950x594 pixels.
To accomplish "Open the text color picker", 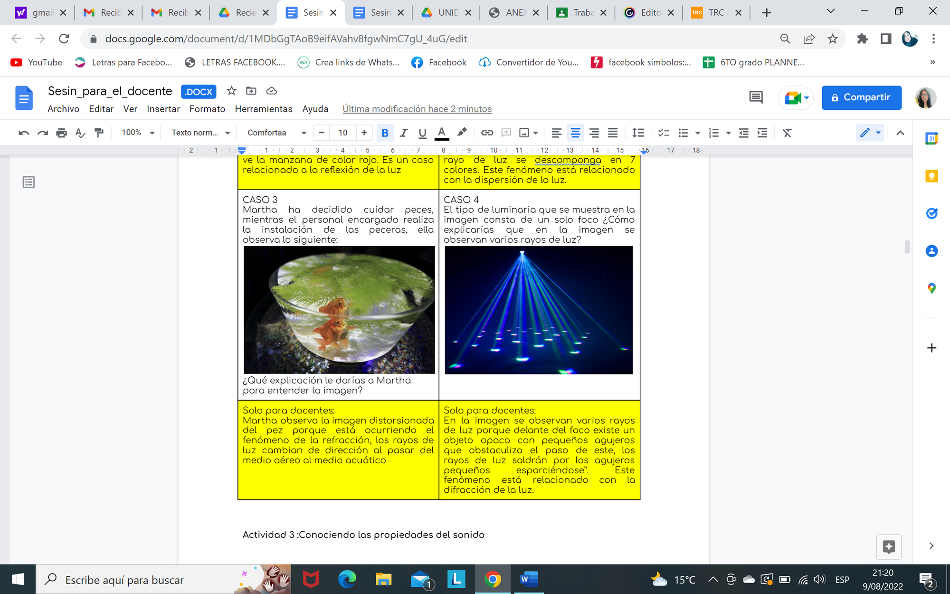I will pyautogui.click(x=441, y=133).
